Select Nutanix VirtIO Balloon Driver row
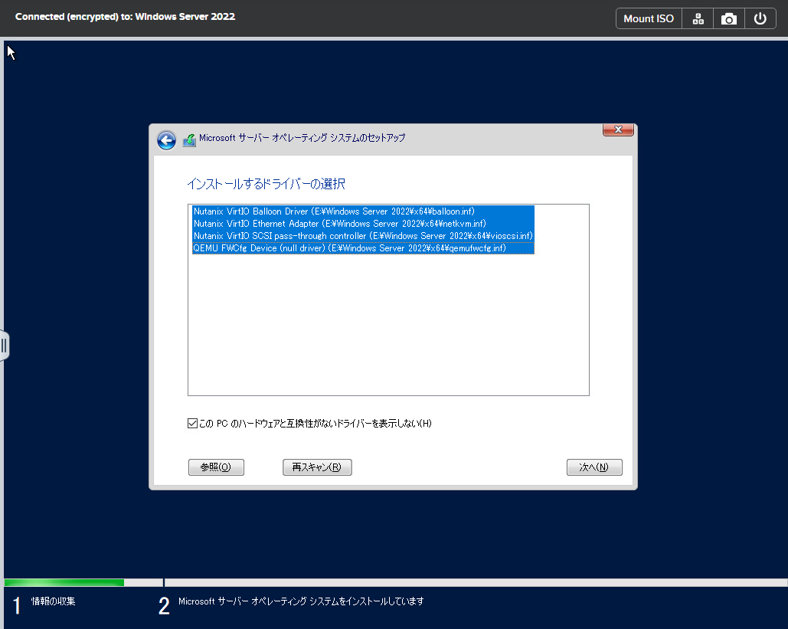Screen dimensions: 788x629 coord(363,211)
